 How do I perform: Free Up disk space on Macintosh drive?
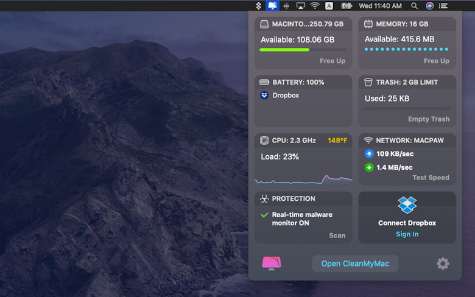point(332,61)
